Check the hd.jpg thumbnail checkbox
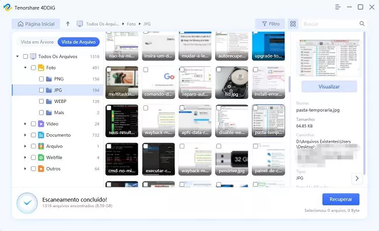This screenshot has width=379, height=231. point(219,70)
